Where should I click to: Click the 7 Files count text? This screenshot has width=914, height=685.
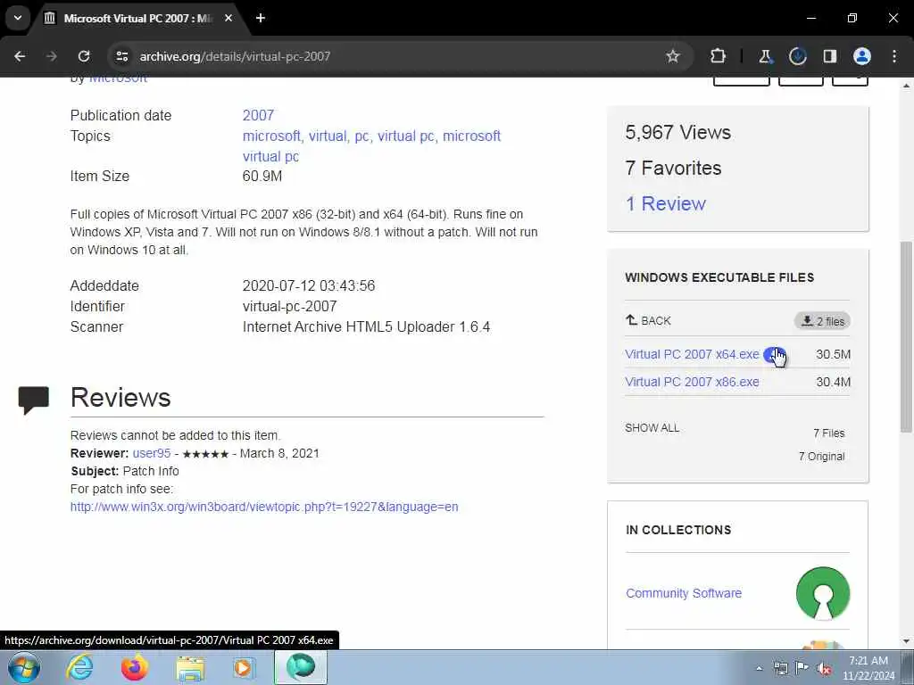829,433
